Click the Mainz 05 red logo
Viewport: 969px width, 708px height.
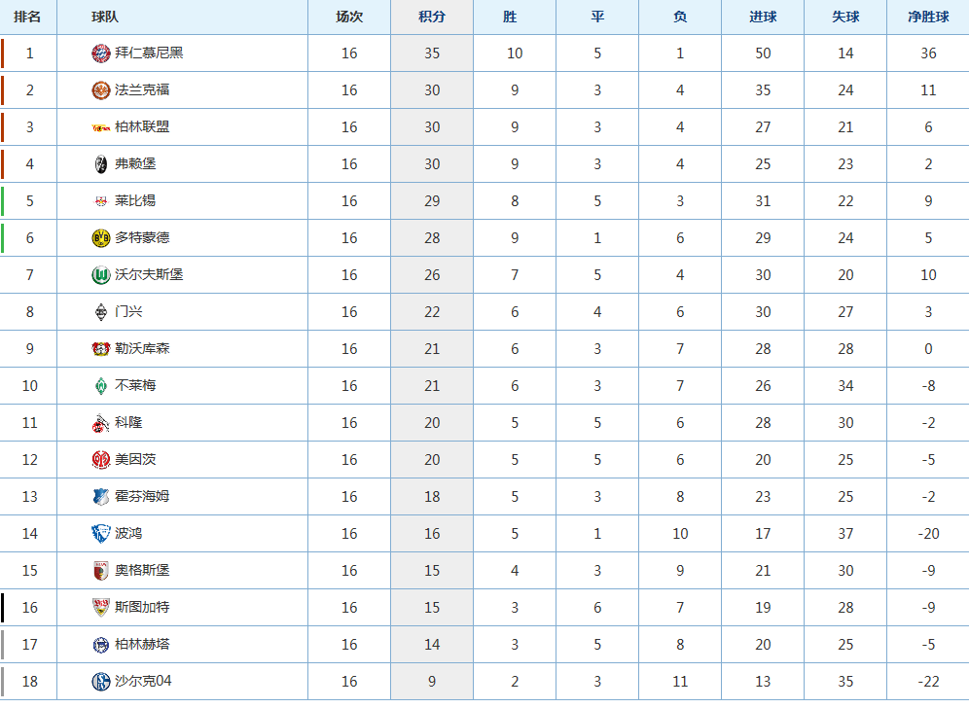[x=101, y=460]
